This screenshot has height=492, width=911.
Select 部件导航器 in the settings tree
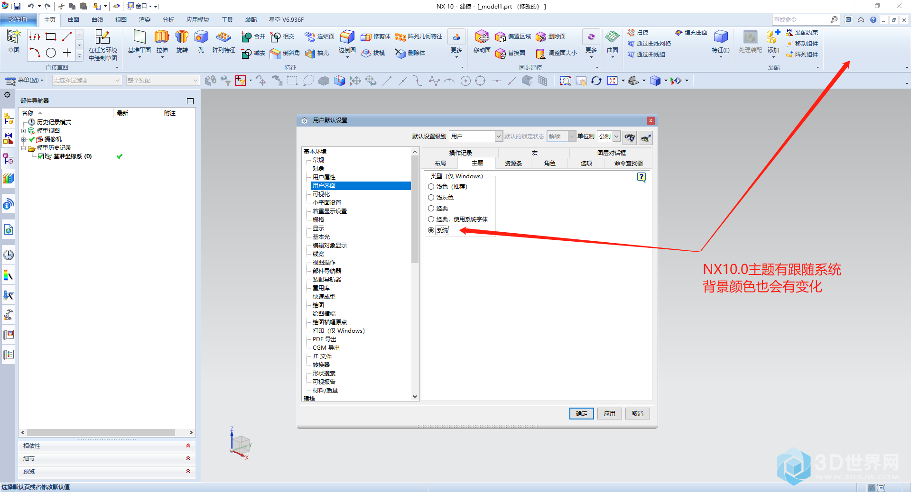click(x=327, y=271)
